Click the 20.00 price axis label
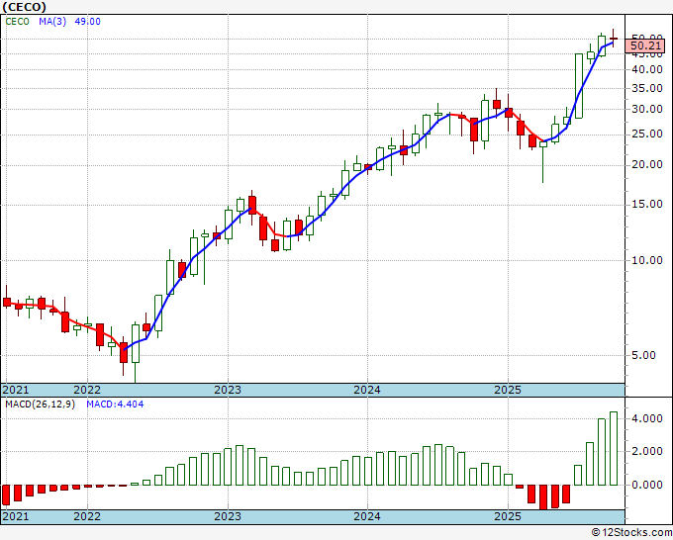 tap(647, 165)
